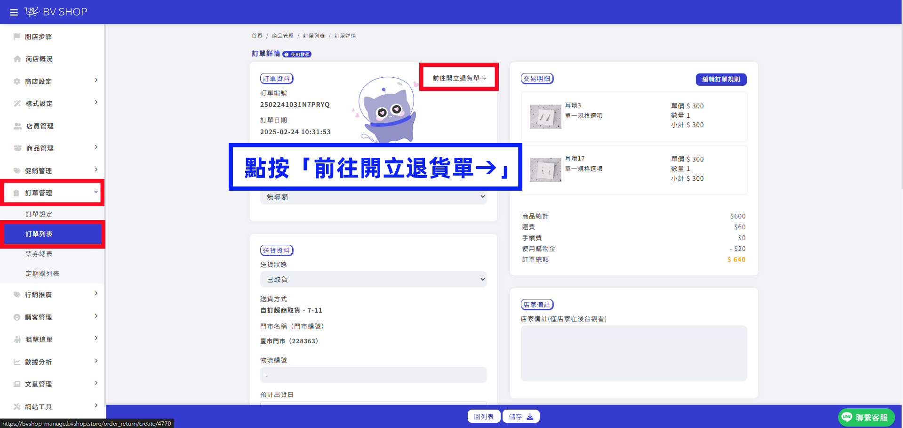Click the gear icon beside 商店設定
Image resolution: width=903 pixels, height=428 pixels.
pyautogui.click(x=17, y=81)
